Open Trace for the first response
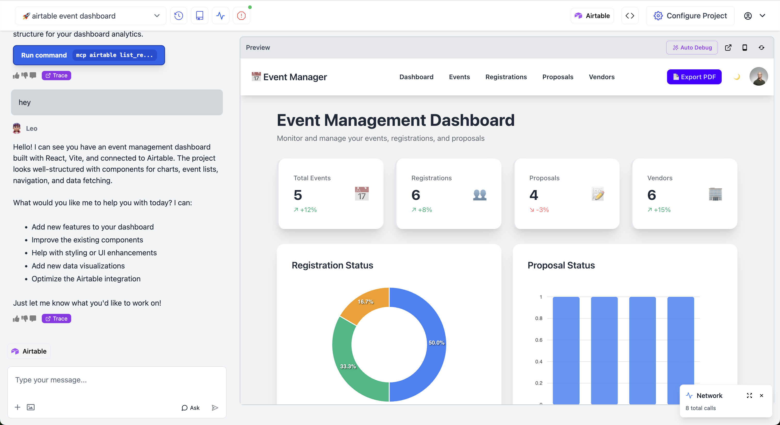 (56, 75)
